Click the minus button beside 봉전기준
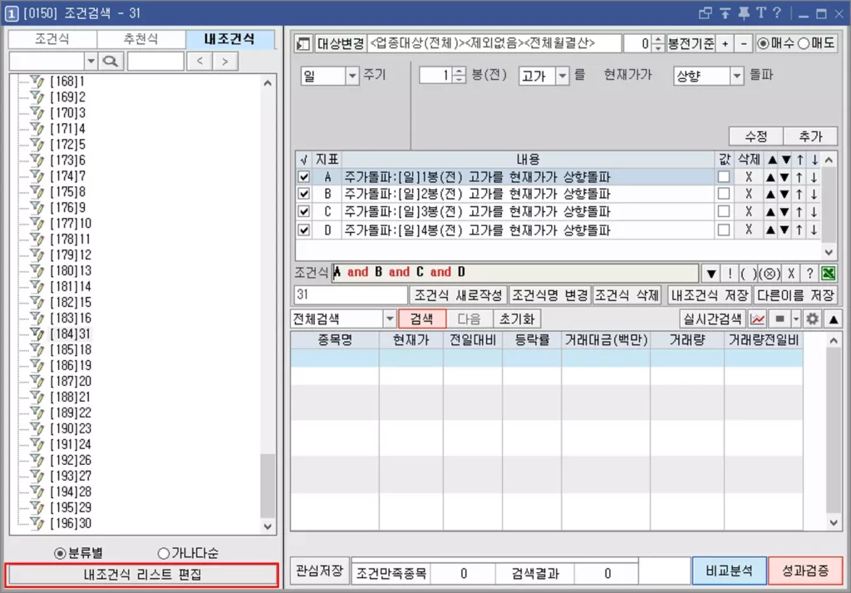The image size is (851, 593). click(744, 43)
